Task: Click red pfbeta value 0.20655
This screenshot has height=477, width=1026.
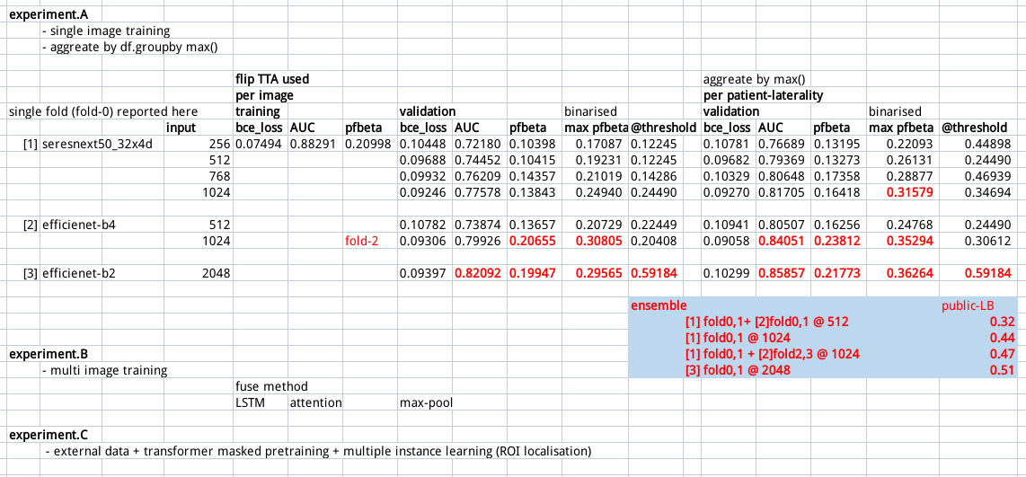Action: [x=531, y=241]
